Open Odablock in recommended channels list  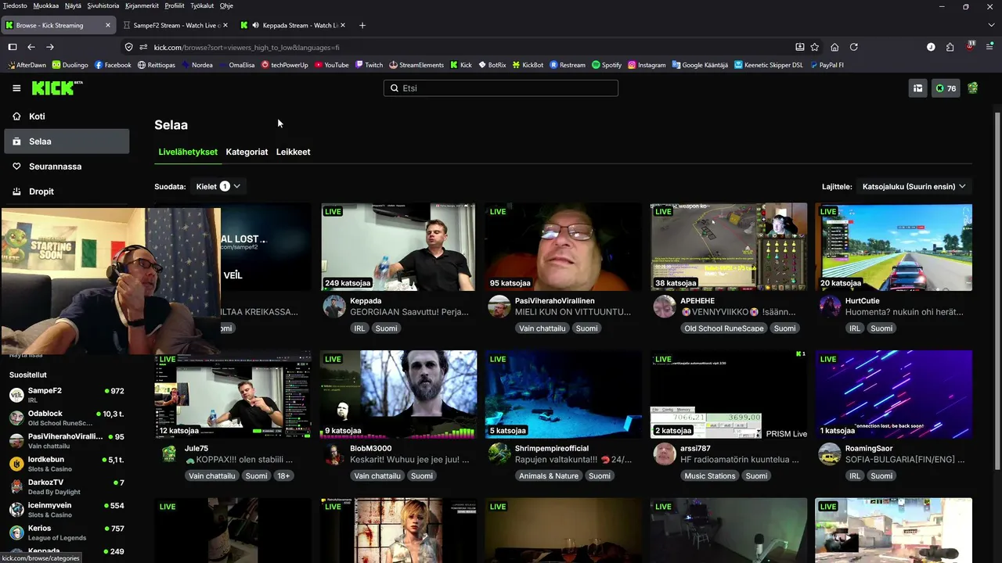coord(67,418)
